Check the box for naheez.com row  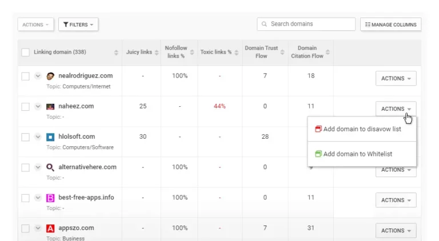tap(26, 107)
